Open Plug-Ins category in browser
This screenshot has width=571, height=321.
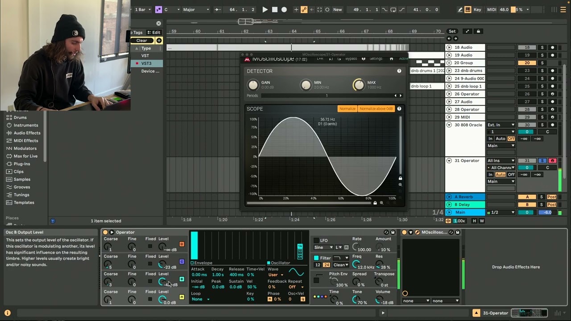tap(22, 164)
